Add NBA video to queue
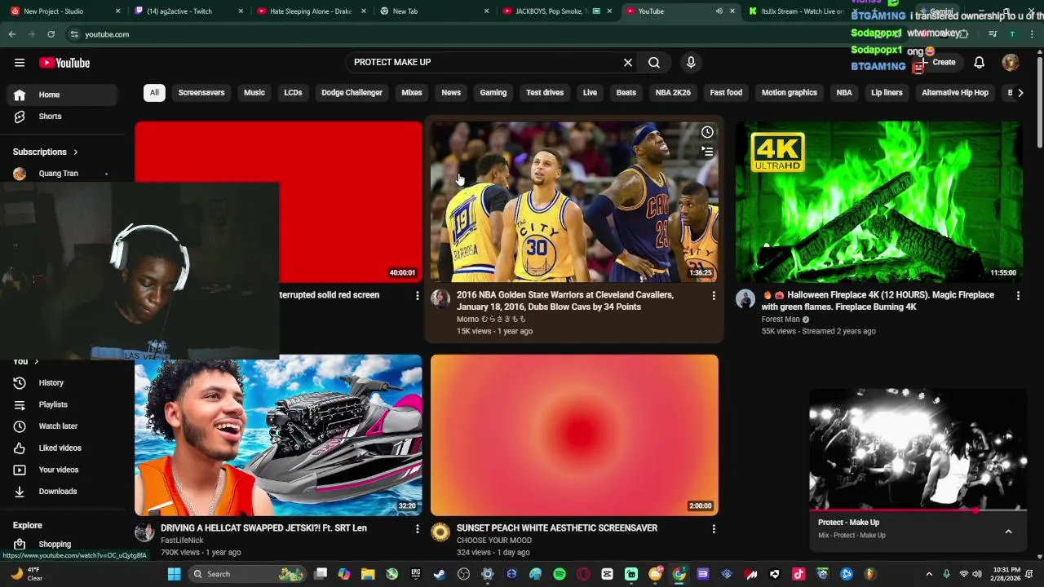Image resolution: width=1044 pixels, height=587 pixels. pyautogui.click(x=707, y=152)
